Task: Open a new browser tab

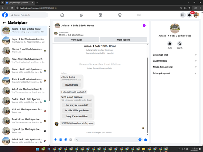Action: 37,2
